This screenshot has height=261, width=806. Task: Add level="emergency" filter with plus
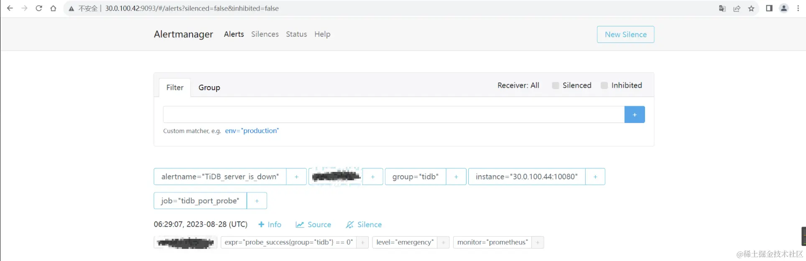click(443, 243)
